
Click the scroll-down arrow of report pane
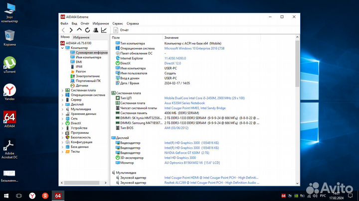click(297, 183)
